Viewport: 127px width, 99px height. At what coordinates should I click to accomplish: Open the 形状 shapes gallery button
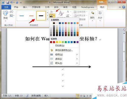[6, 16]
